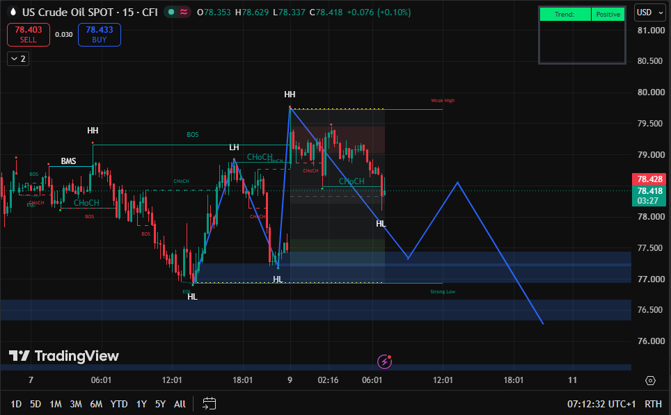This screenshot has width=671, height=415.
Task: Select the All time range
Action: [180, 404]
